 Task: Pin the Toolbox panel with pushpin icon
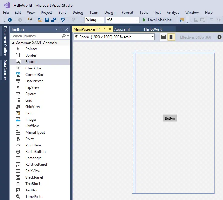point(62,29)
